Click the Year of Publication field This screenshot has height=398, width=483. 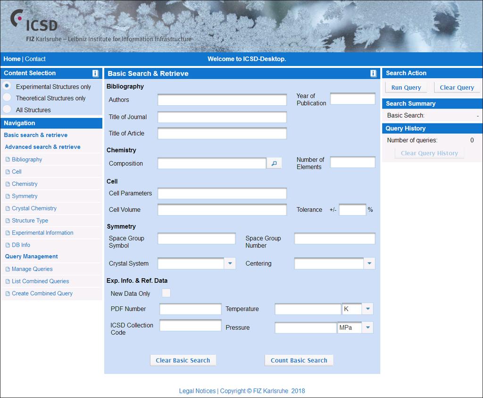point(353,99)
